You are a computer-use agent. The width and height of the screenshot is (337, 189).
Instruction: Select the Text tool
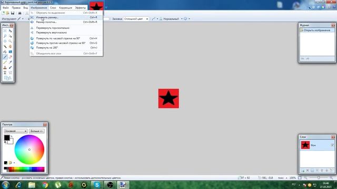click(x=5, y=72)
